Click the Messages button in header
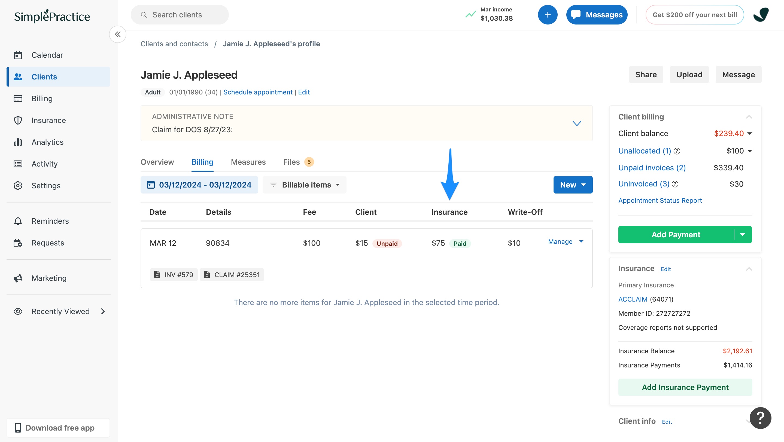Image resolution: width=784 pixels, height=442 pixels. coord(597,15)
